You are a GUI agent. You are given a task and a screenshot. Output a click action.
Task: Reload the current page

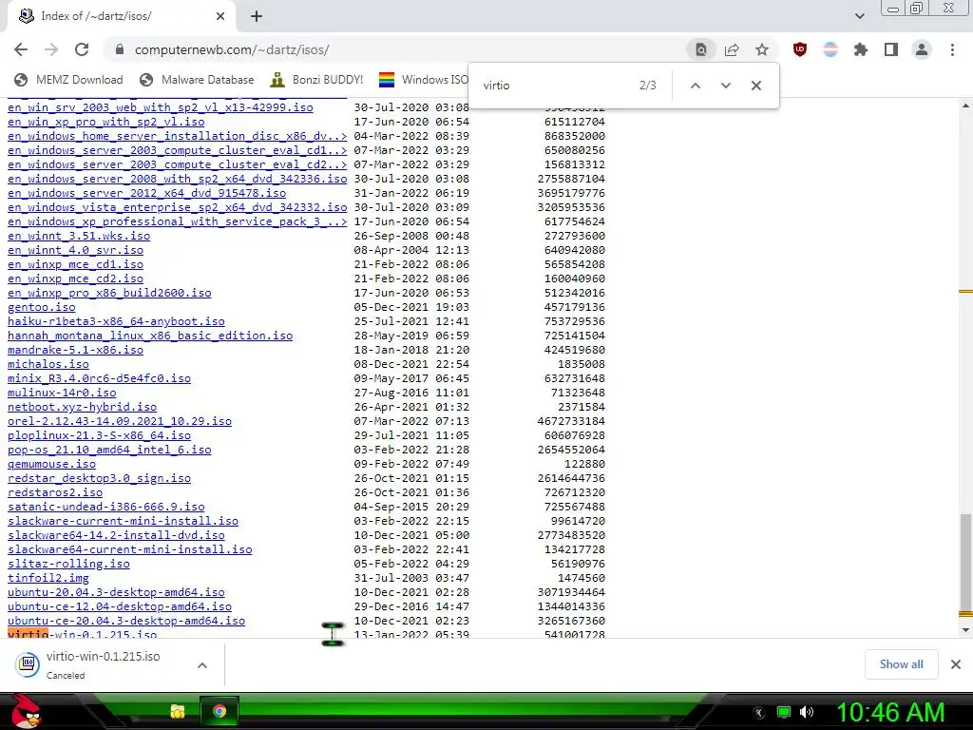(x=82, y=49)
